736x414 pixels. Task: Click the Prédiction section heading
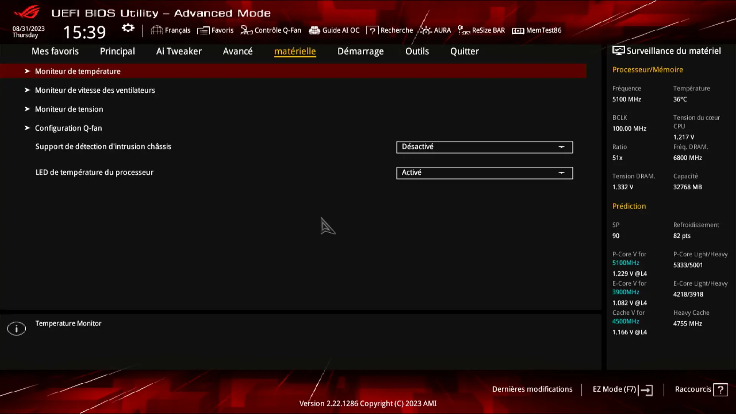[629, 206]
